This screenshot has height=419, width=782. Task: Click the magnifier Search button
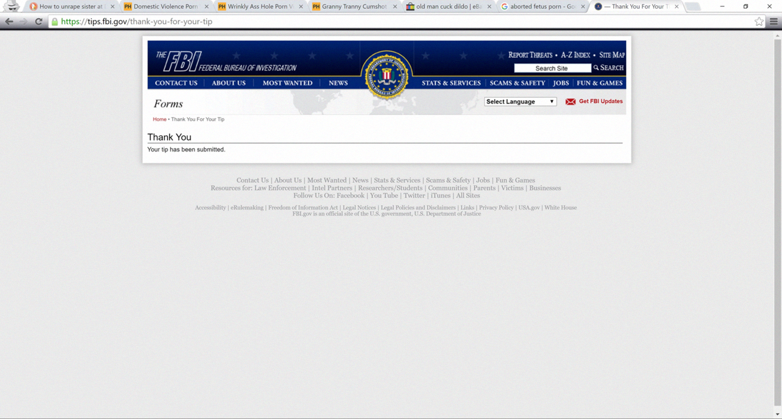[609, 68]
